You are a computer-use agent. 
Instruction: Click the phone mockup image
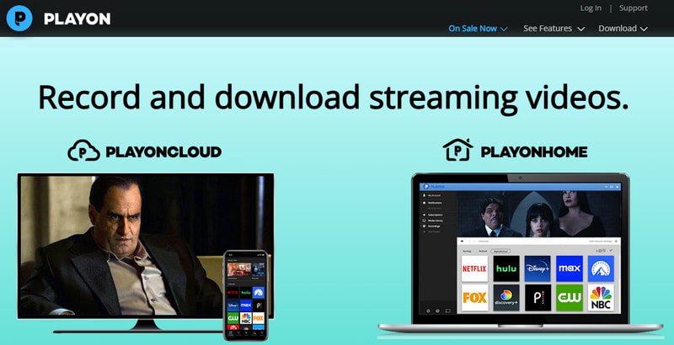[x=245, y=295]
